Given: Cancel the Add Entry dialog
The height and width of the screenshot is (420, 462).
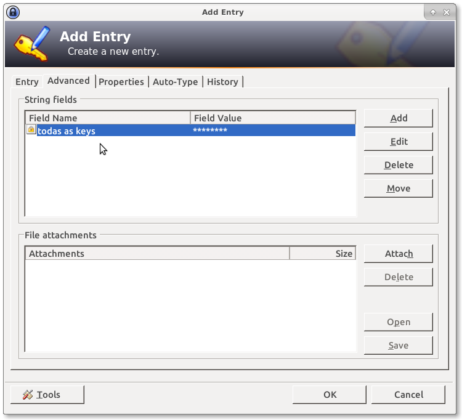Looking at the screenshot, I should click(x=408, y=395).
